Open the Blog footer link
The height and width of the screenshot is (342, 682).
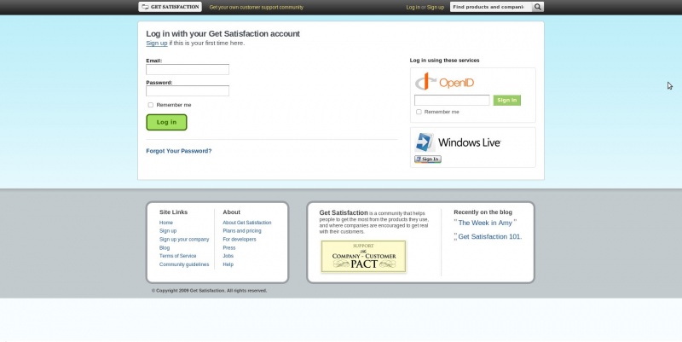[165, 247]
